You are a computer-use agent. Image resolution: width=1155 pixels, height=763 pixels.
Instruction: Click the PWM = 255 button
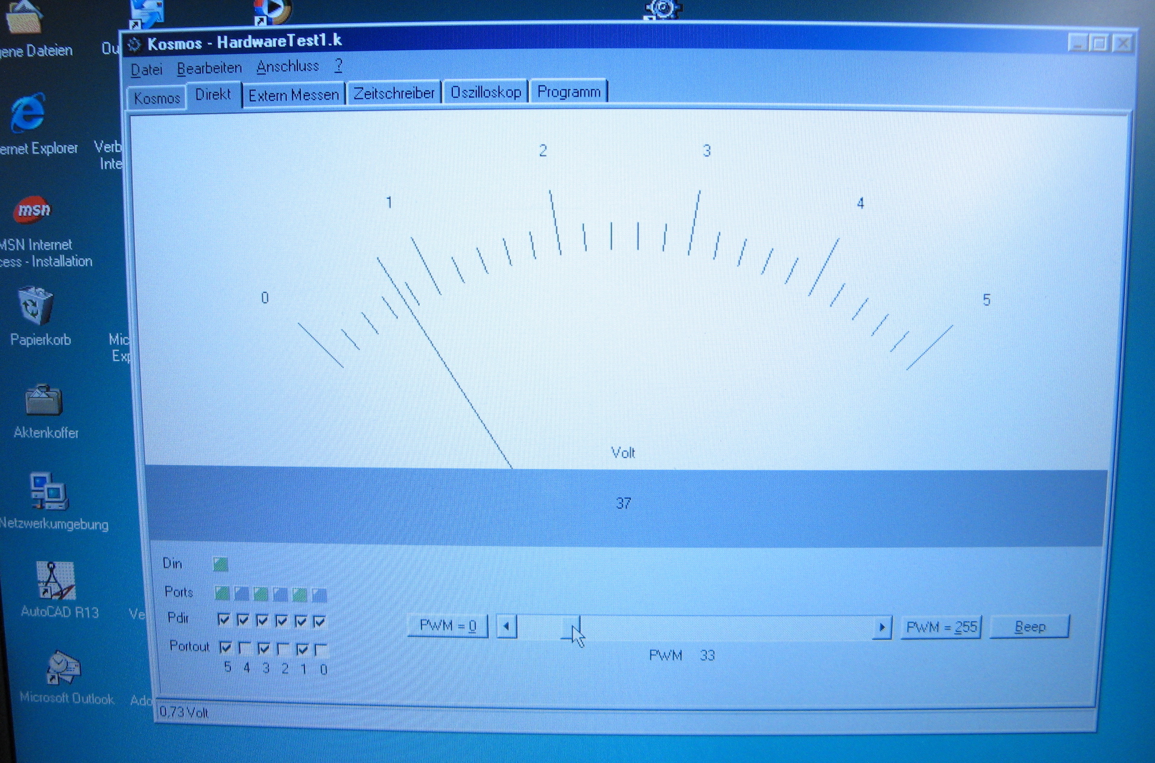[x=940, y=627]
